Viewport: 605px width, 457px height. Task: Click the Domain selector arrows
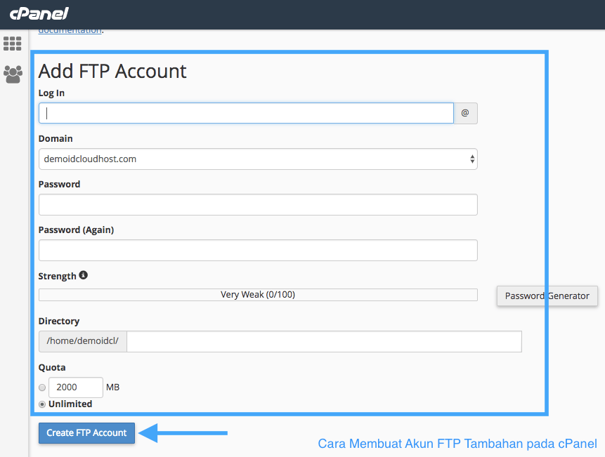pyautogui.click(x=470, y=159)
